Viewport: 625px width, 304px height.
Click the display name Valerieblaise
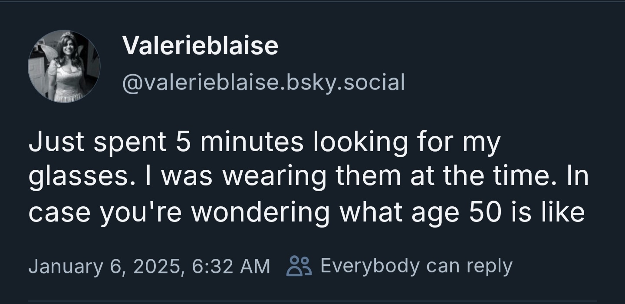tap(200, 45)
